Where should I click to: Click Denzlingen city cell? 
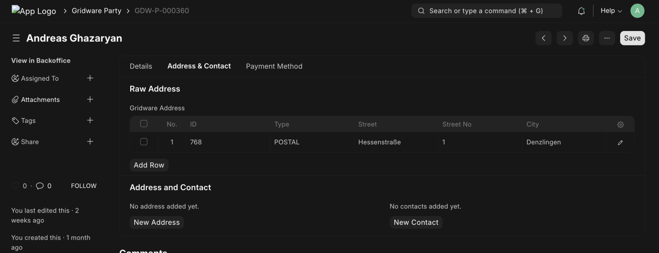pyautogui.click(x=564, y=142)
